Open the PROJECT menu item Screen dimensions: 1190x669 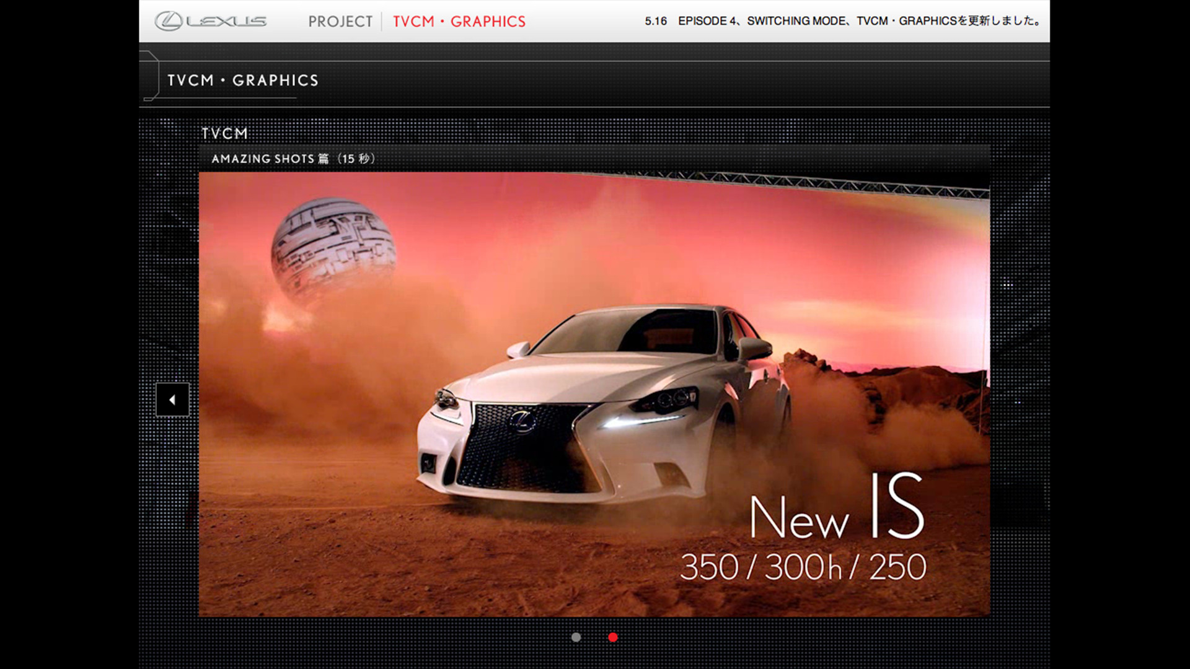click(340, 22)
